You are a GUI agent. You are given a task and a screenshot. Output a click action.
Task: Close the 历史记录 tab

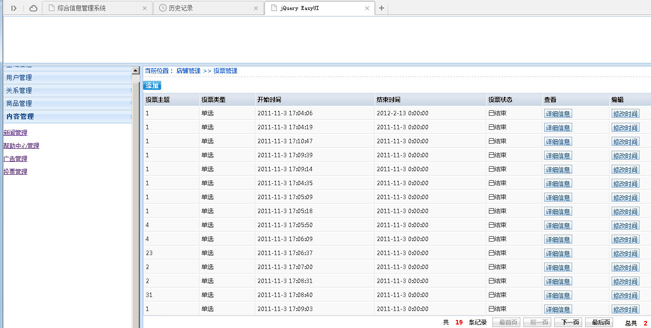[x=257, y=8]
